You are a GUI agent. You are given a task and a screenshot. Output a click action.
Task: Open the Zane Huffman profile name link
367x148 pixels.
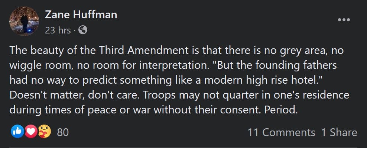(x=81, y=15)
